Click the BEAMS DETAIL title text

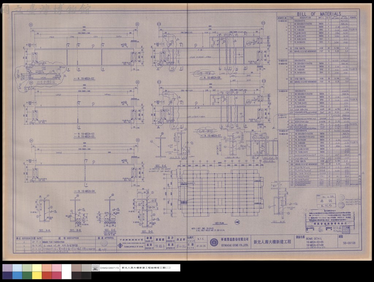314,239
